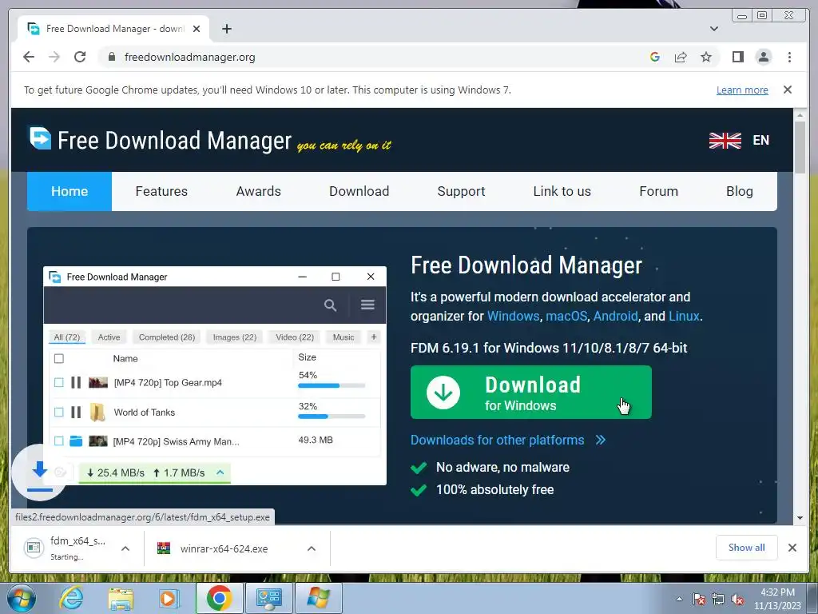818x614 pixels.
Task: Launch Internet Explorer from the taskbar
Action: [x=71, y=598]
